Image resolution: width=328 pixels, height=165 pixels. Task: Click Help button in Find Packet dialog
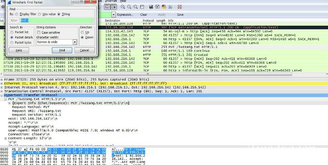19,50
